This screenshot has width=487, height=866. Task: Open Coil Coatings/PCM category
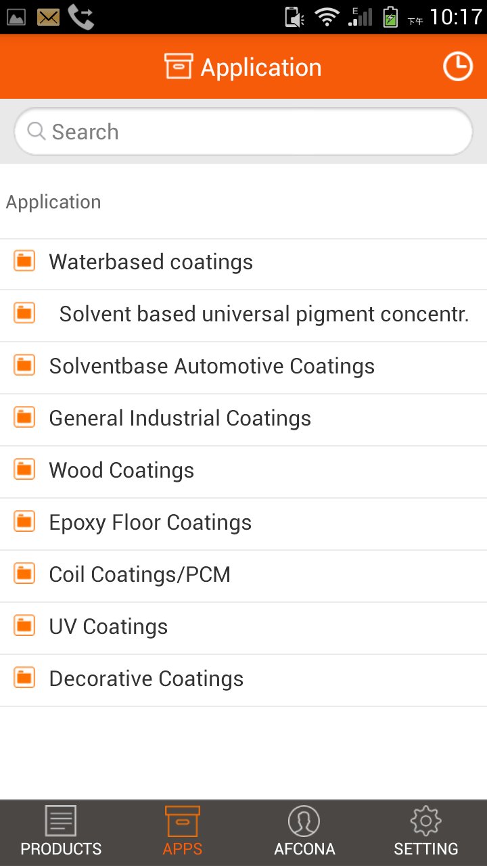tap(140, 575)
